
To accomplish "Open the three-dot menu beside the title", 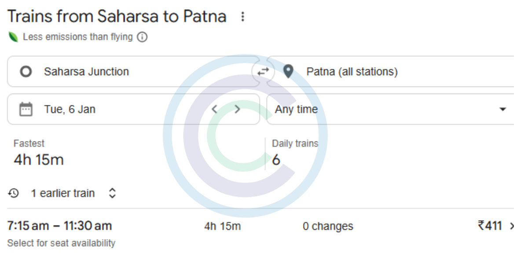I will (x=242, y=16).
